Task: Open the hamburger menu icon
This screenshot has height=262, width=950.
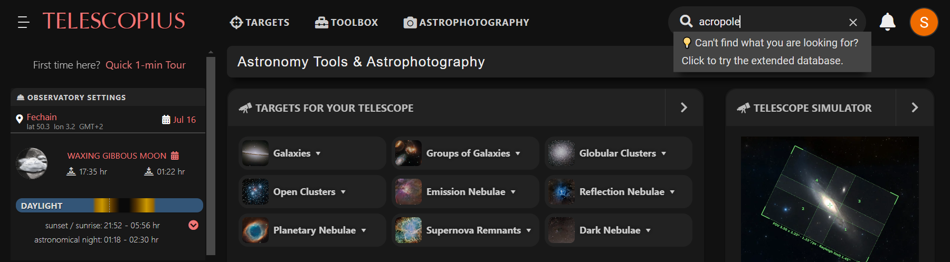Action: click(x=23, y=22)
